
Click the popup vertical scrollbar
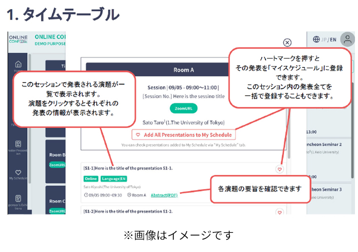click(289, 135)
